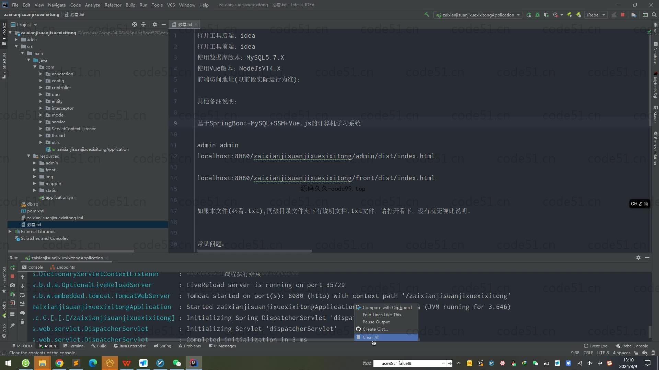Select Compare with Clipboard menu entry
659x370 pixels.
point(387,308)
